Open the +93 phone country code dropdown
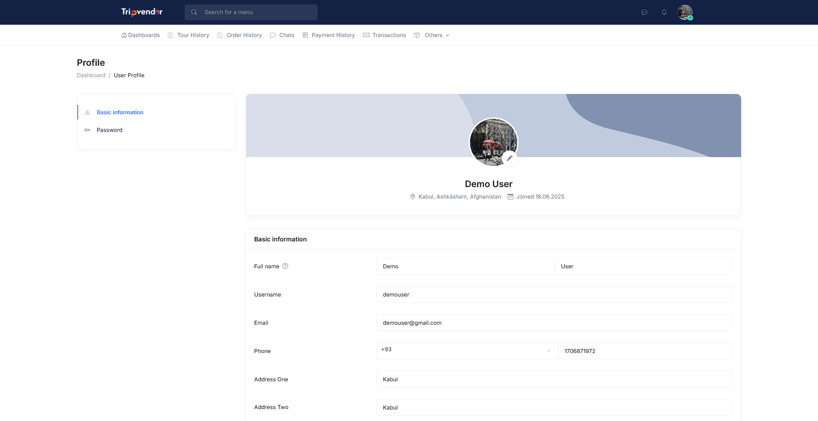 pos(467,351)
